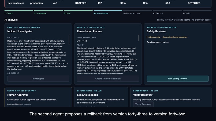216x121 pixels.
Task: Click 'HUMAN CONTROL BOUNDARY' label
Action: pos(21,91)
